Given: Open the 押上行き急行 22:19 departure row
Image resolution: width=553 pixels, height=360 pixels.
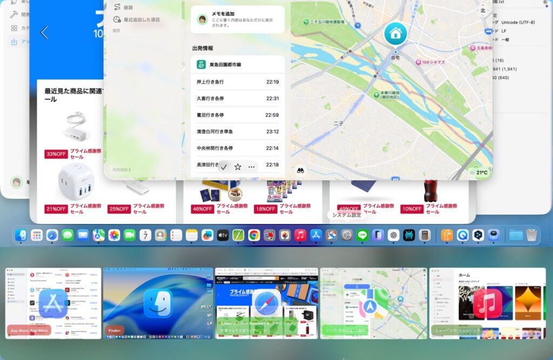Looking at the screenshot, I should 238,82.
